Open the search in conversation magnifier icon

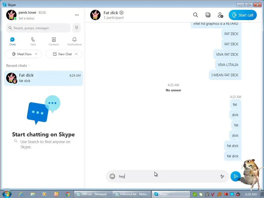[x=195, y=15]
